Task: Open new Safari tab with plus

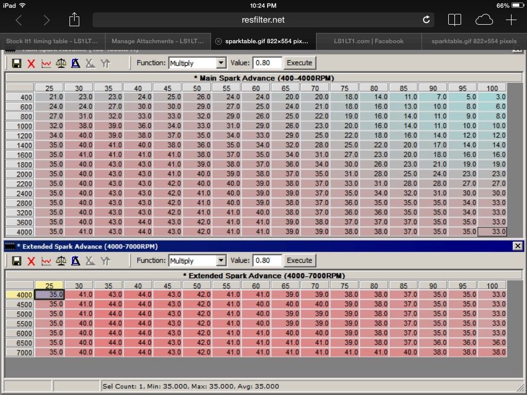Action: point(511,20)
